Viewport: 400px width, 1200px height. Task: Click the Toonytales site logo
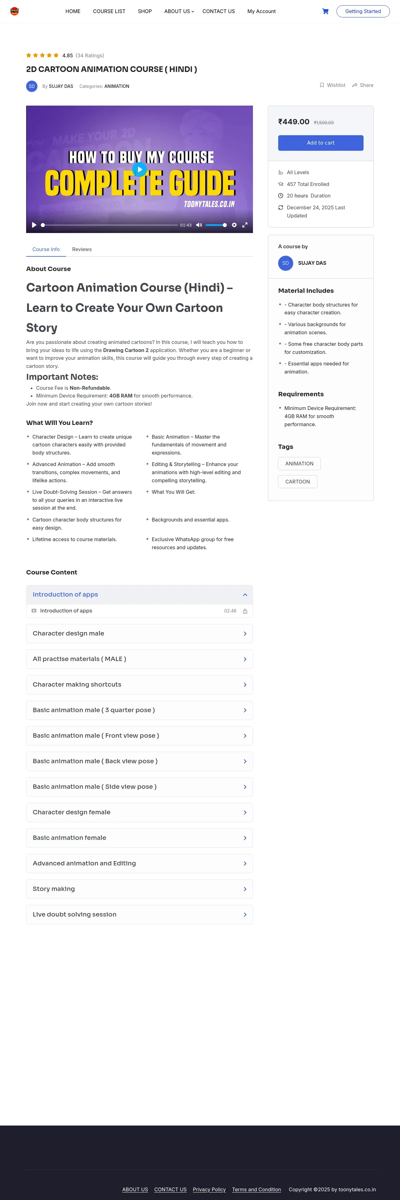click(14, 11)
